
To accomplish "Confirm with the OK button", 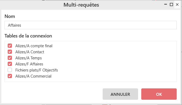I will coord(159,94).
